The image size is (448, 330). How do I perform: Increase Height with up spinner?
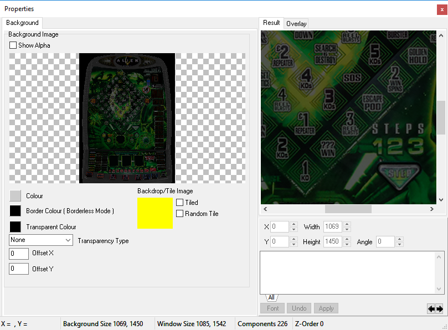(x=347, y=239)
